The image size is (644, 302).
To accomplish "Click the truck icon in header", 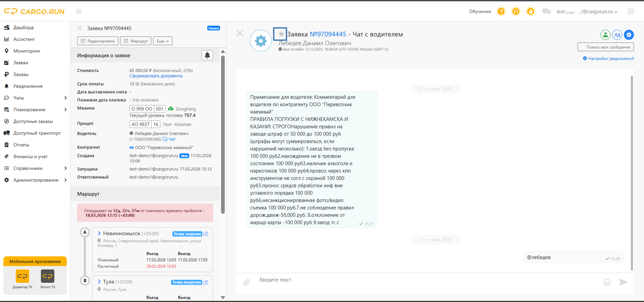I will pos(547,11).
